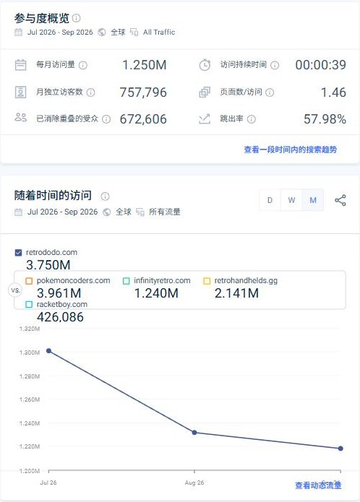
Task: Check pokemoncoders.com checkbox
Action: [x=29, y=281]
